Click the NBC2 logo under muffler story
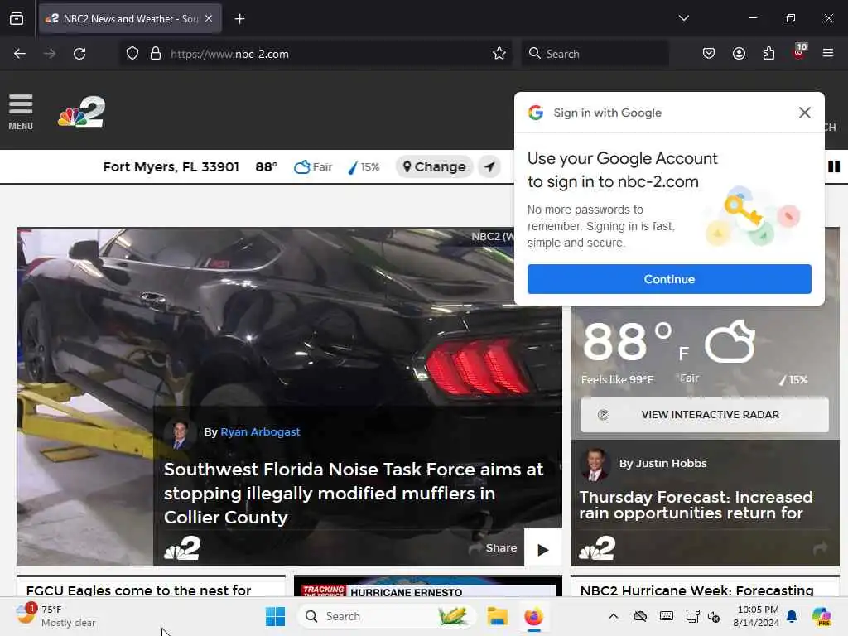848x636 pixels. [x=182, y=548]
